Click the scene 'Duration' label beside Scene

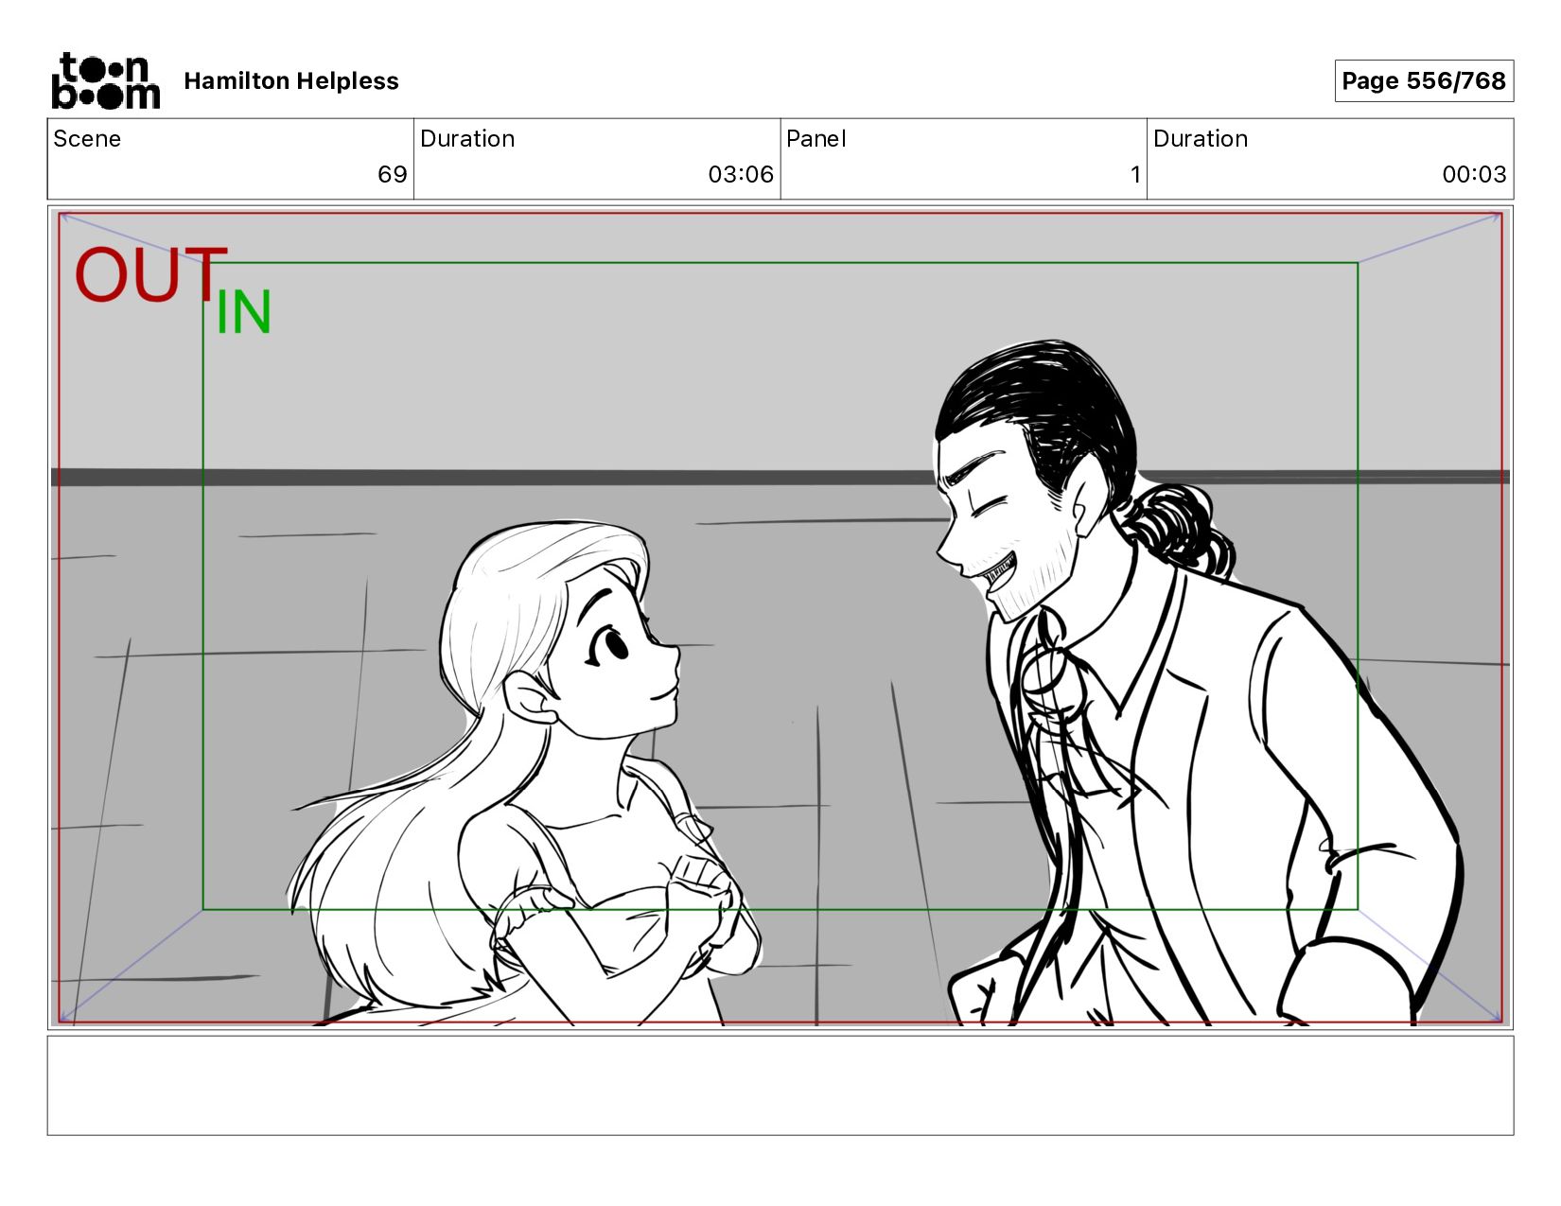[x=467, y=139]
